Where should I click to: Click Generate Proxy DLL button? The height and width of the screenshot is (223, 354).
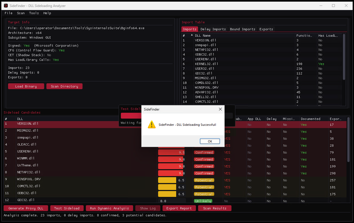pyautogui.click(x=26, y=208)
